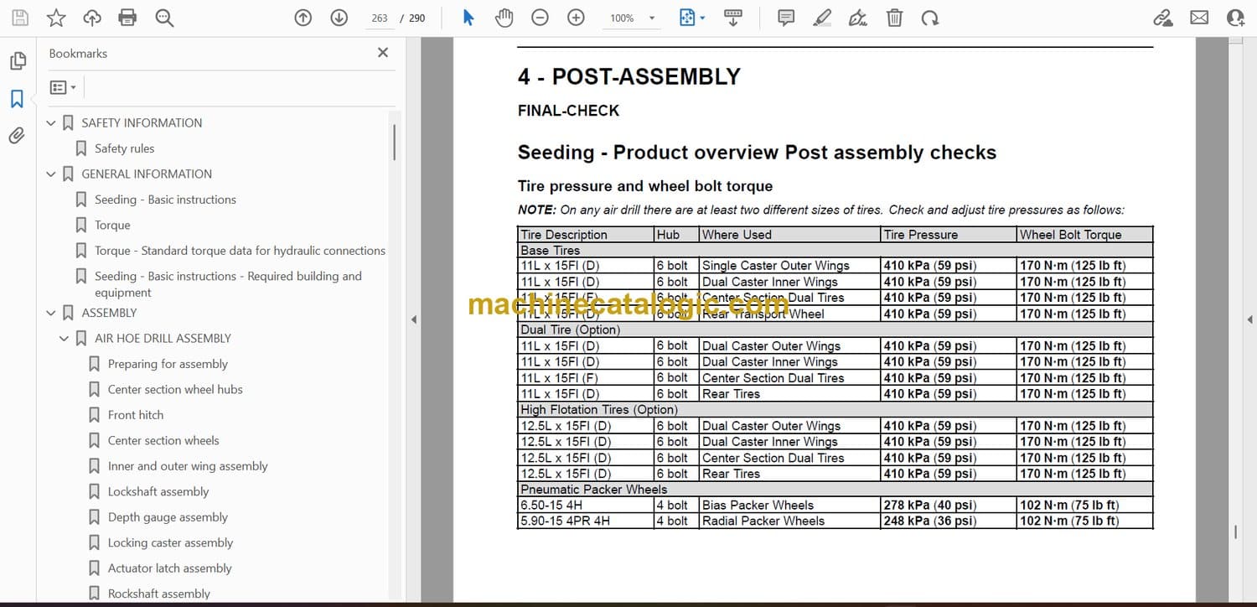Viewport: 1257px width, 607px height.
Task: Expand the right tools pane arrow
Action: (1249, 319)
